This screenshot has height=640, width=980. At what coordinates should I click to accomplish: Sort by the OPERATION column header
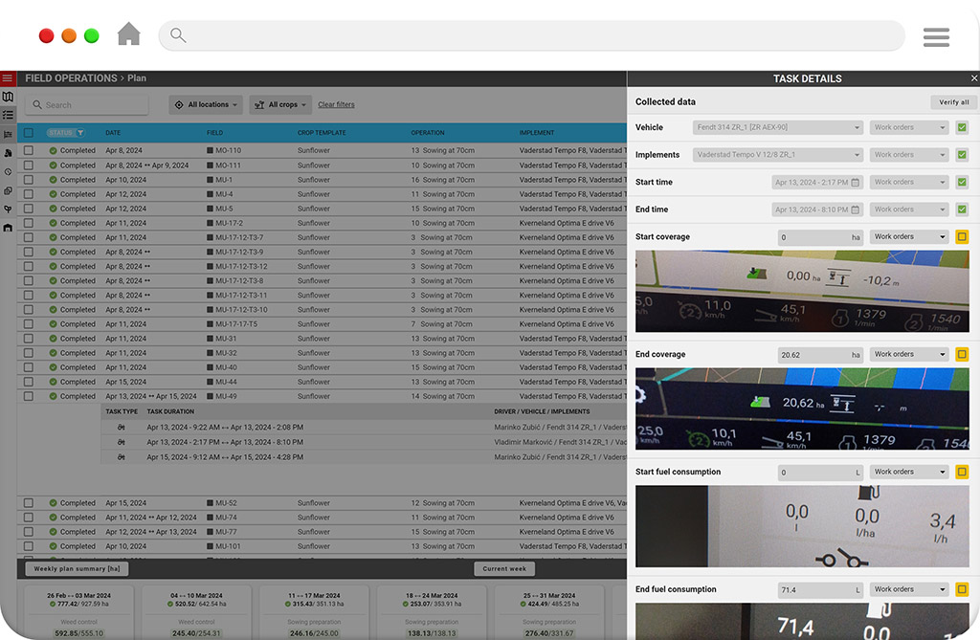click(428, 133)
